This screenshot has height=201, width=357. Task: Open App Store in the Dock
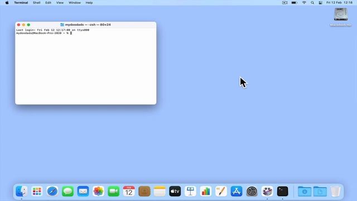237,191
